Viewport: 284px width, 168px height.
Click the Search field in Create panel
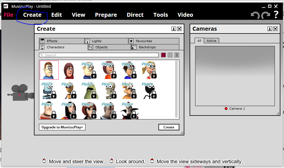[x=99, y=55]
